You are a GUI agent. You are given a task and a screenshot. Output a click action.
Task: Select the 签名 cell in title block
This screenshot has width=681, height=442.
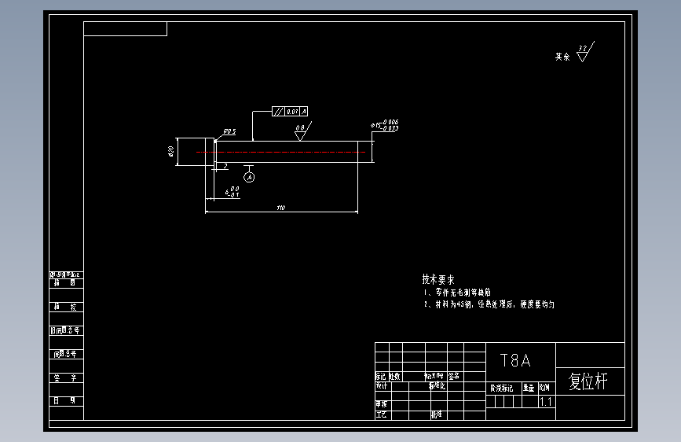tap(454, 376)
